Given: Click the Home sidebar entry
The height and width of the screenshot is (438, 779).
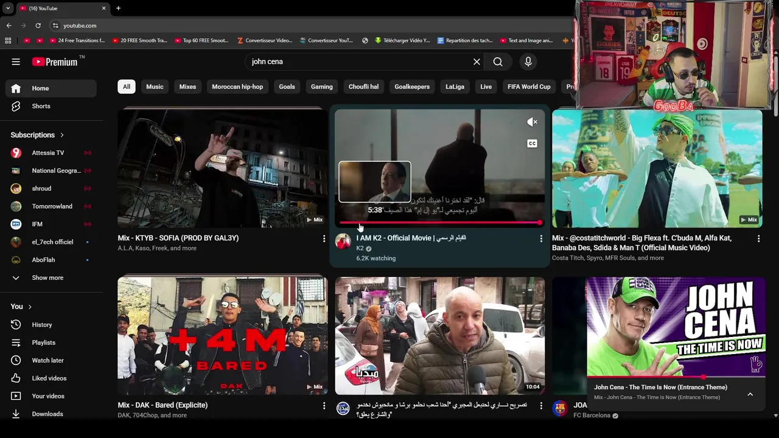Looking at the screenshot, I should pyautogui.click(x=51, y=88).
